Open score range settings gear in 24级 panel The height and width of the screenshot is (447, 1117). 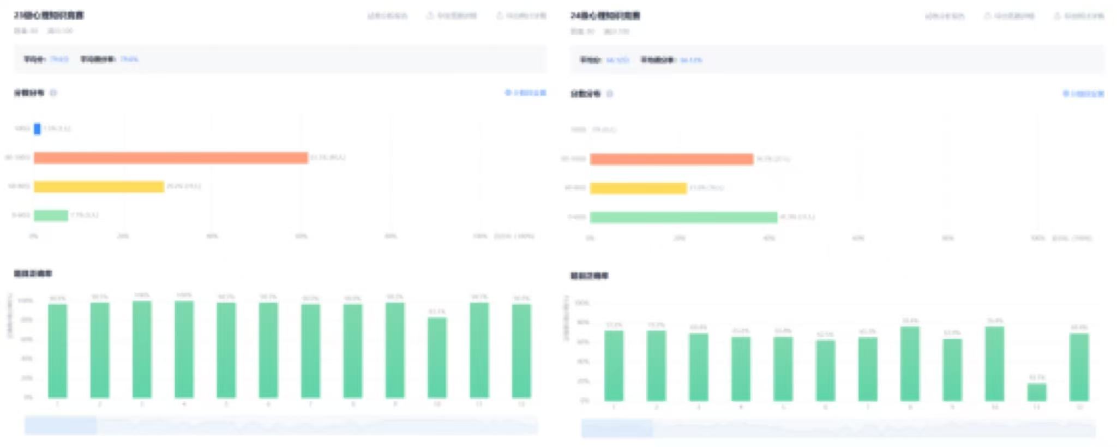(x=1066, y=94)
